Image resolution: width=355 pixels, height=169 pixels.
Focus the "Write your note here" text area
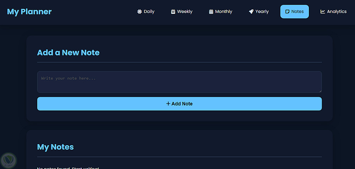click(179, 82)
